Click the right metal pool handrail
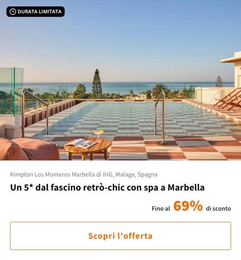The width and height of the screenshot is (241, 260). click(x=160, y=116)
